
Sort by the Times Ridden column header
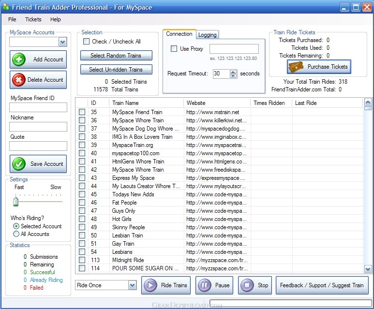pos(271,103)
